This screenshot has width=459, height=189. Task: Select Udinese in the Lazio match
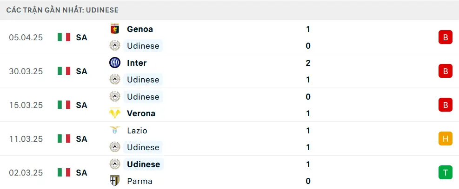click(x=143, y=147)
